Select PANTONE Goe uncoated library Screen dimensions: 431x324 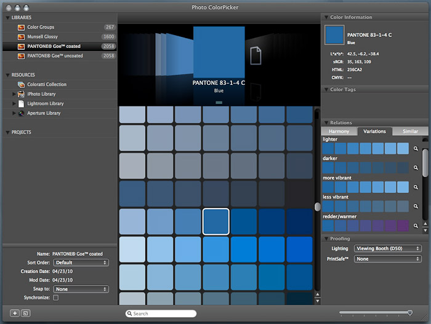pos(55,56)
